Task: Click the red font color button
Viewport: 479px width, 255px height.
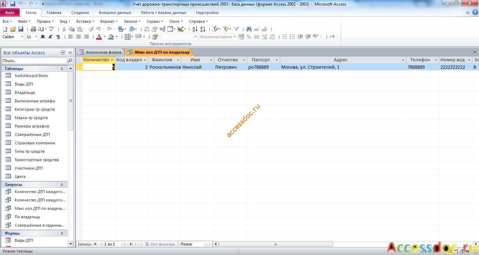Action: [99, 37]
